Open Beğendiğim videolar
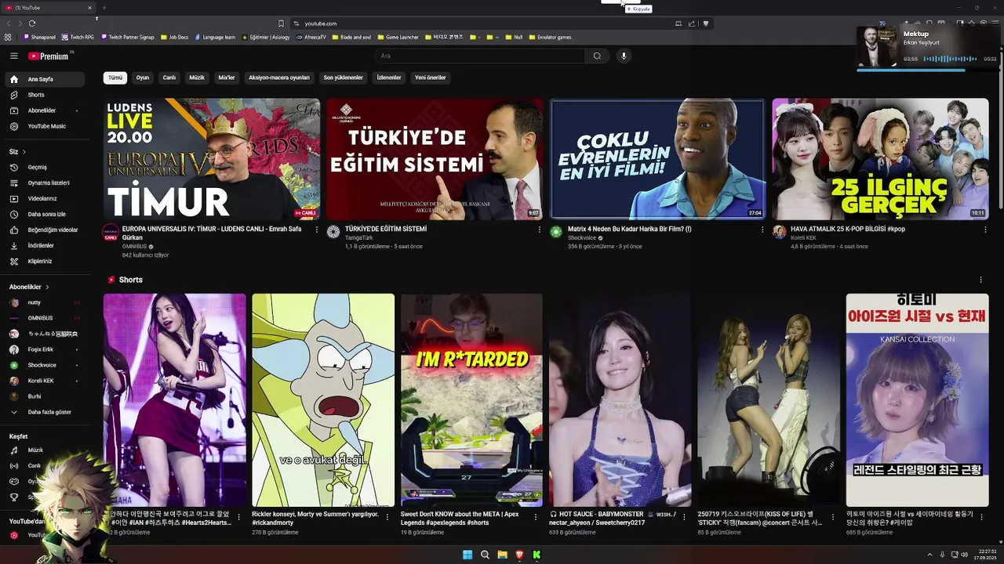Screen dimensions: 1004x564 tap(44, 230)
